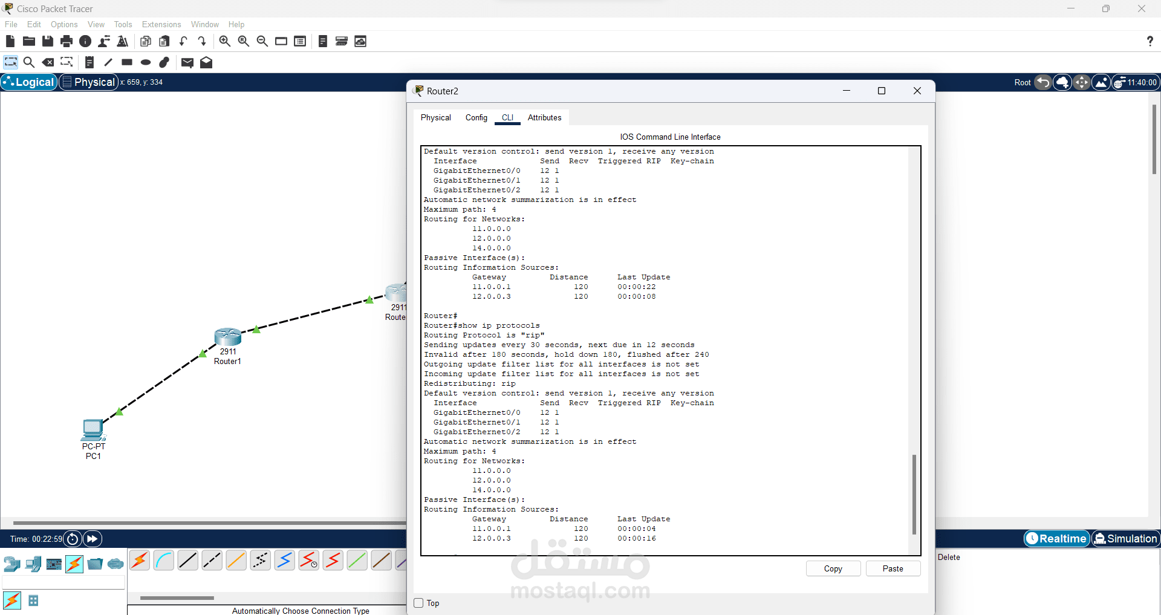The width and height of the screenshot is (1161, 615).
Task: Undo the last action in toolbar
Action: 183,41
